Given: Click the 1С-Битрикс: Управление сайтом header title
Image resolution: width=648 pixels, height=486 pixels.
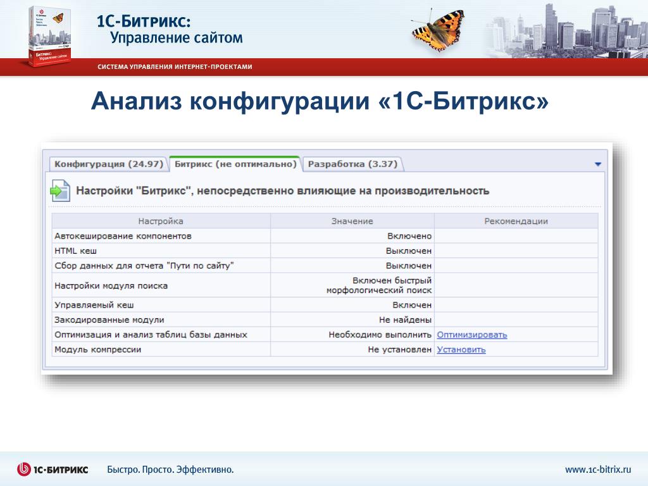Looking at the screenshot, I should point(170,29).
